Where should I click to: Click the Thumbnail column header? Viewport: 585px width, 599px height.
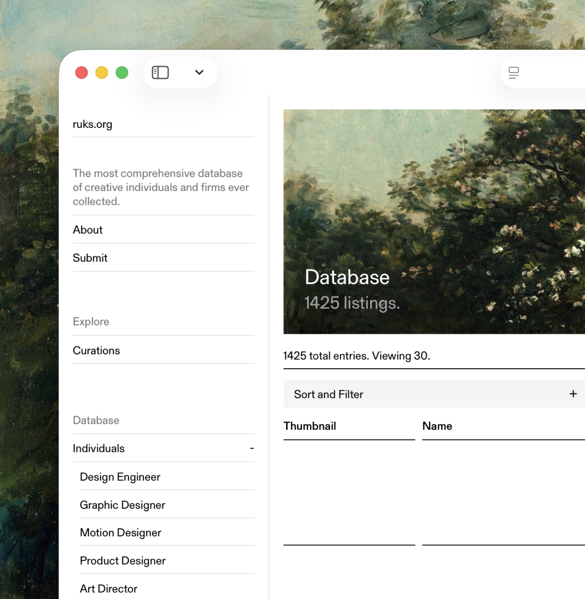coord(309,426)
